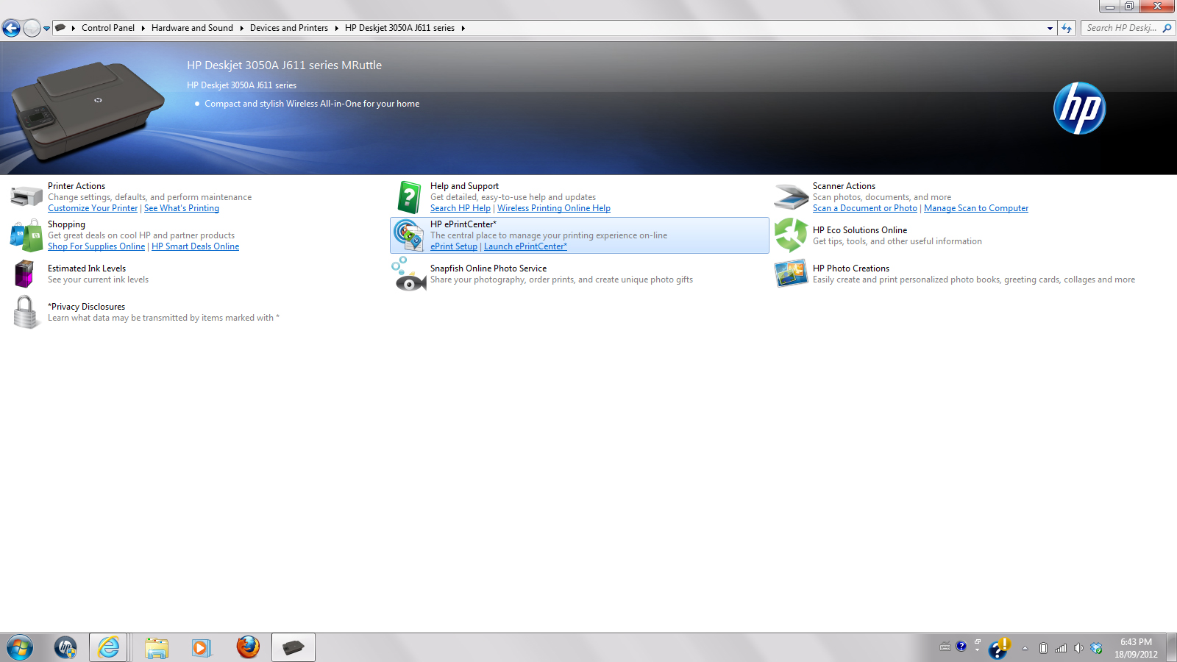1177x662 pixels.
Task: Expand the arrow after Hardware and Sound
Action: (241, 28)
